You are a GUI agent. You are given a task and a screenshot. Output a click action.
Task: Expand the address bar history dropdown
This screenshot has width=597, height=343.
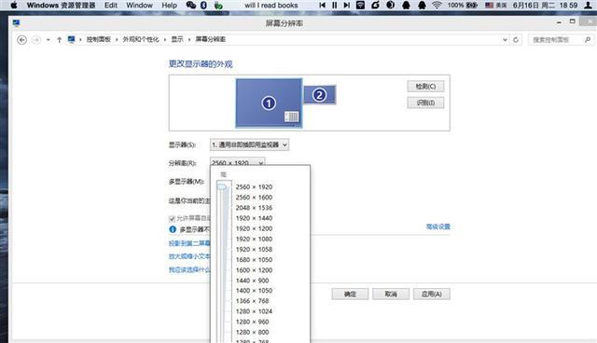point(505,39)
